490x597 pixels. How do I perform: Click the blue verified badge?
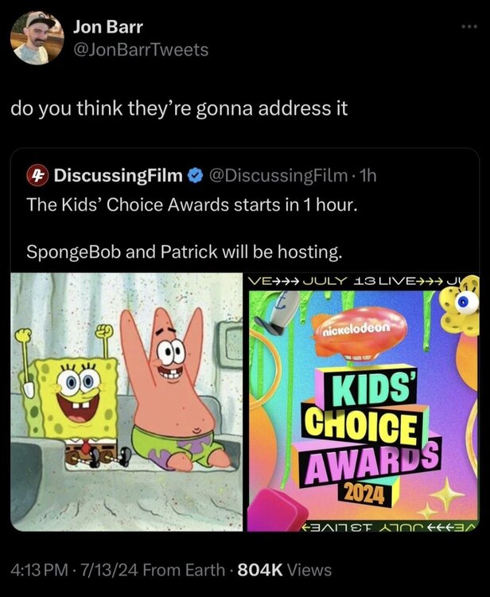coord(196,176)
